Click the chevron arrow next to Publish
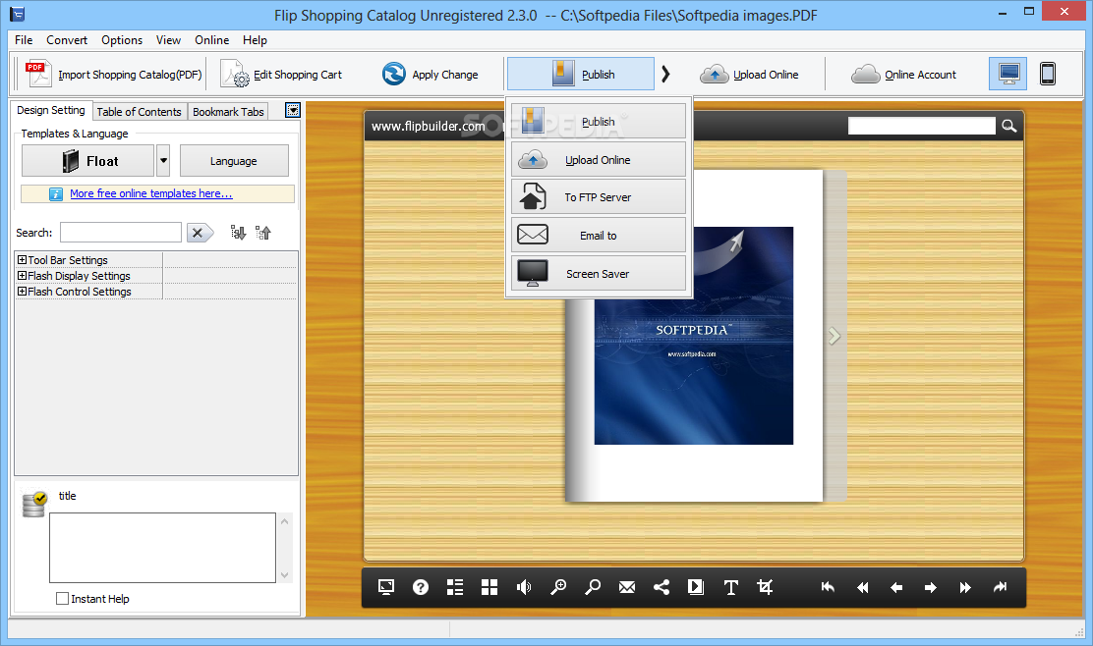Viewport: 1093px width, 646px height. pos(665,74)
